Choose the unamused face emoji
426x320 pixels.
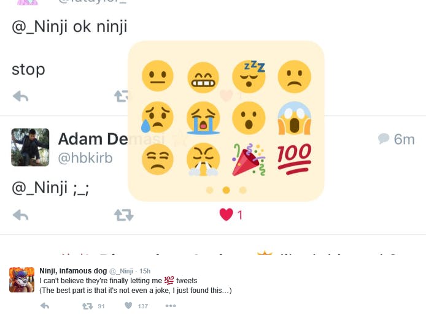(158, 159)
